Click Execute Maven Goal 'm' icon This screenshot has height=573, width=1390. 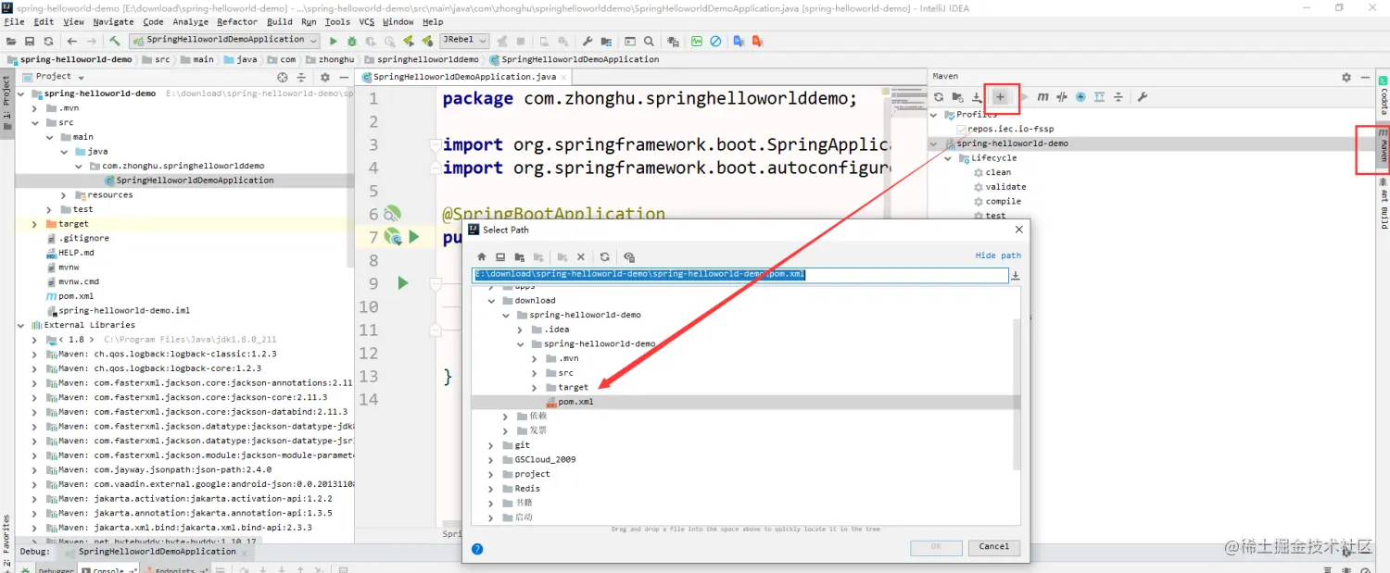(1042, 97)
